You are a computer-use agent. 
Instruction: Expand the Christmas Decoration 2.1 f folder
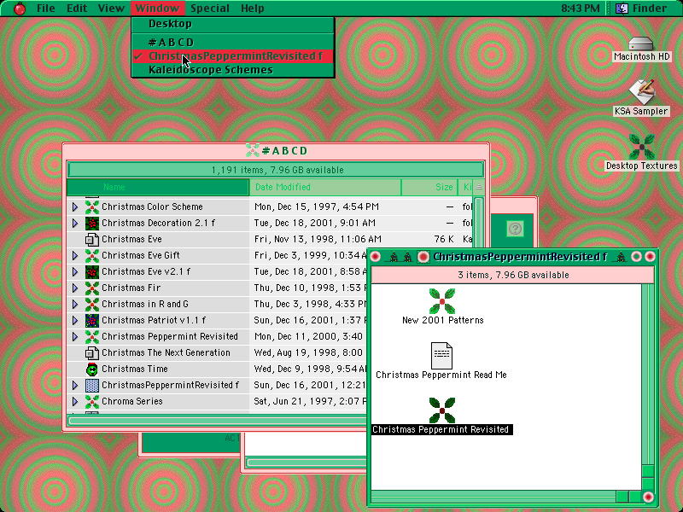pos(75,223)
